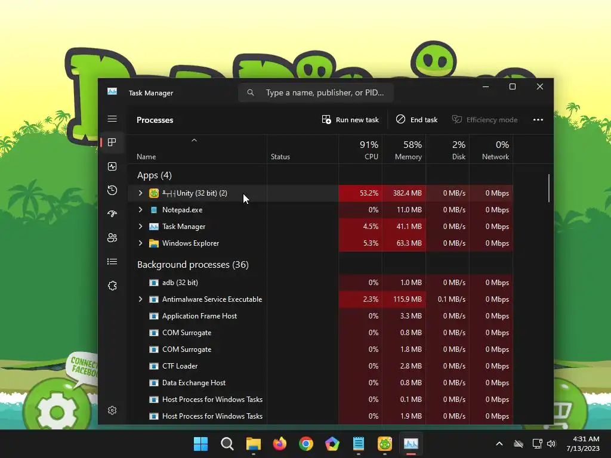The image size is (611, 458).
Task: Expand the Notepad.exe process group
Action: [x=141, y=210]
